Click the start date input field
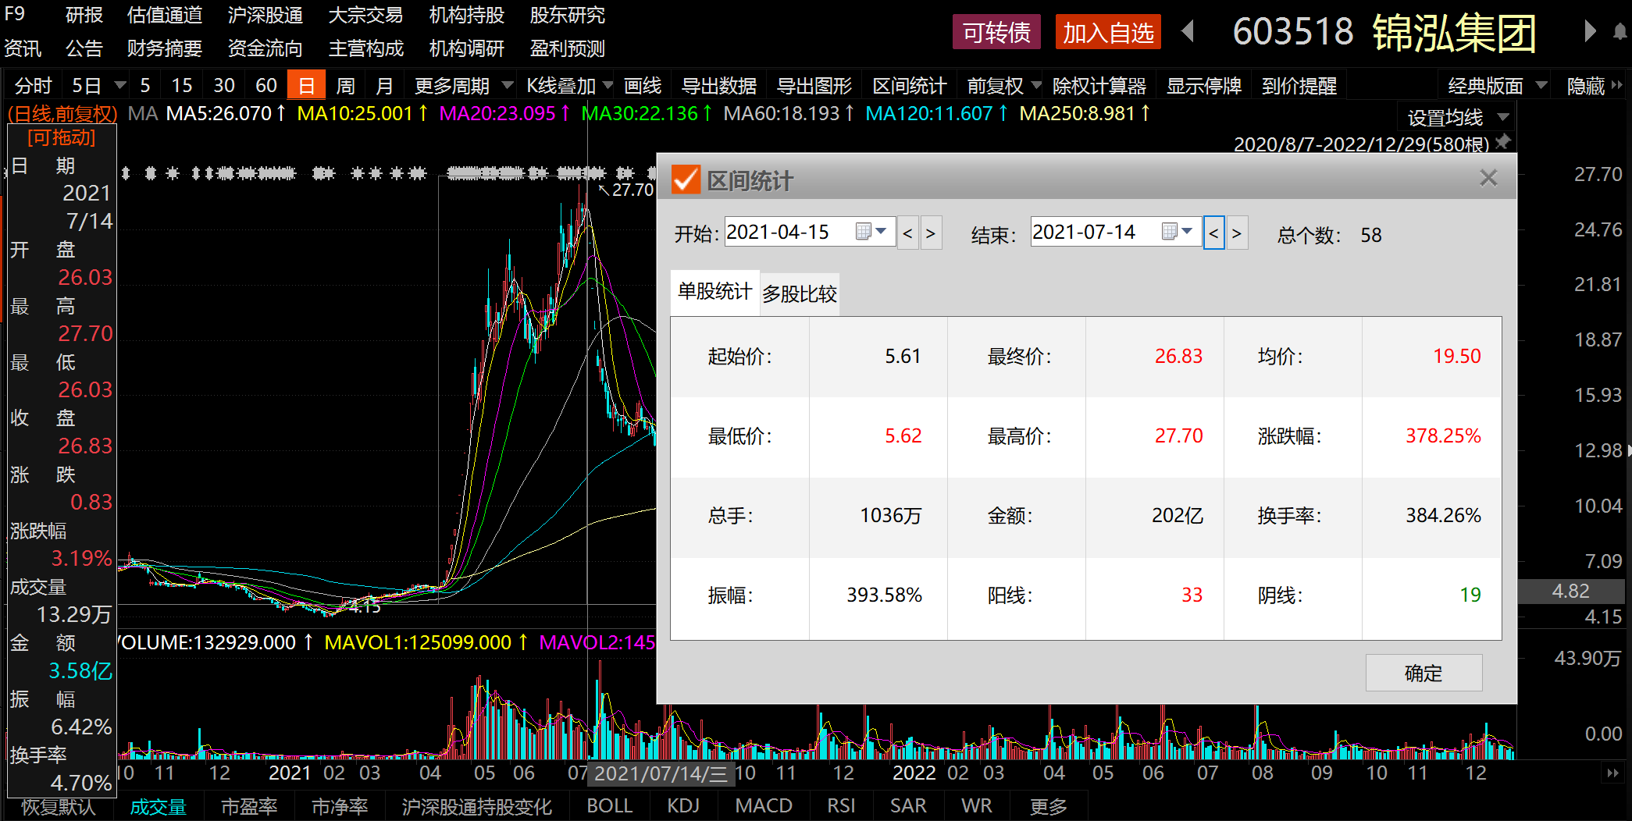Image resolution: width=1632 pixels, height=821 pixels. (x=787, y=232)
